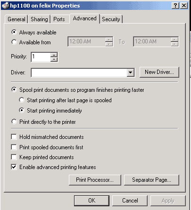The height and width of the screenshot is (210, 191).
Task: Click the Available from start time field
Action: click(x=86, y=41)
